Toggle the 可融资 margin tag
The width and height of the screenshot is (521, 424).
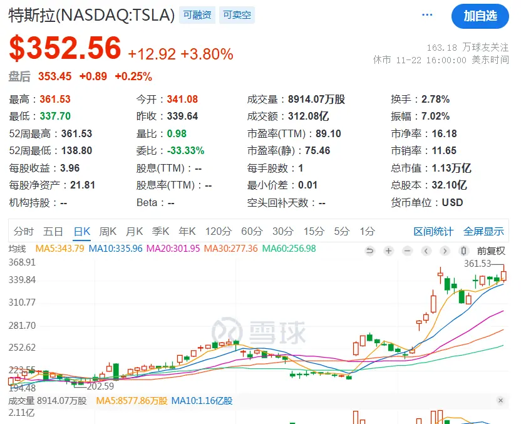click(x=196, y=15)
